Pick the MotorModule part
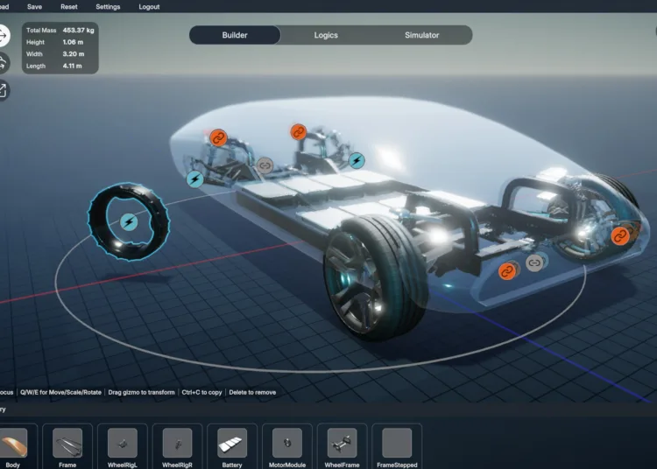The height and width of the screenshot is (469, 657). tap(286, 444)
